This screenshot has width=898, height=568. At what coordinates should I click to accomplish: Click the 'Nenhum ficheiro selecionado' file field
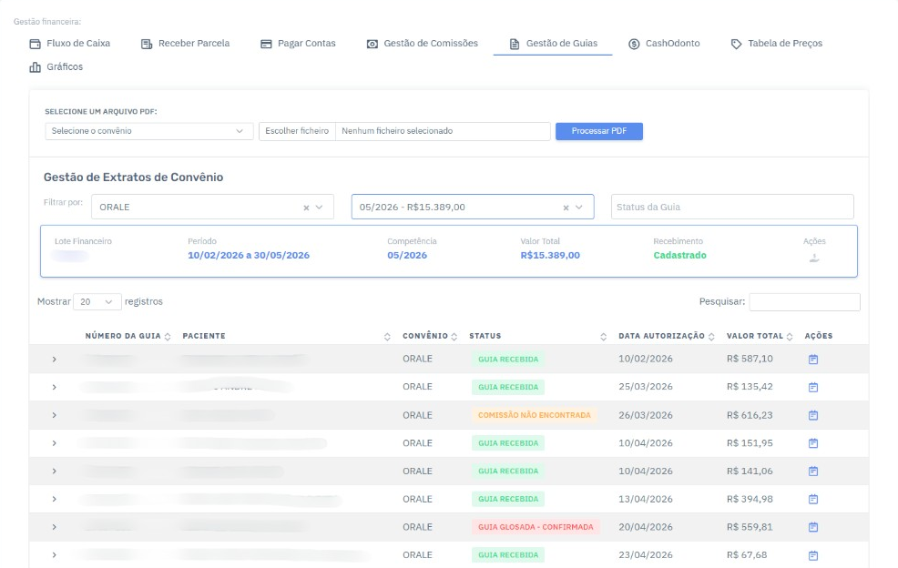(443, 131)
